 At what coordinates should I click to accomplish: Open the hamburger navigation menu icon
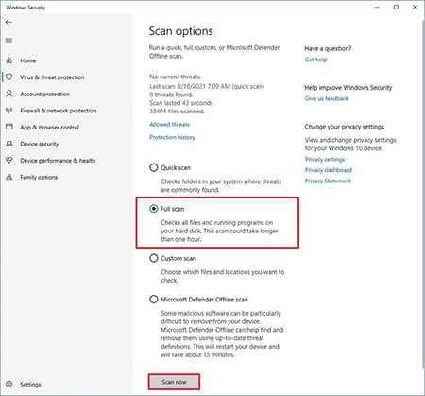click(8, 41)
